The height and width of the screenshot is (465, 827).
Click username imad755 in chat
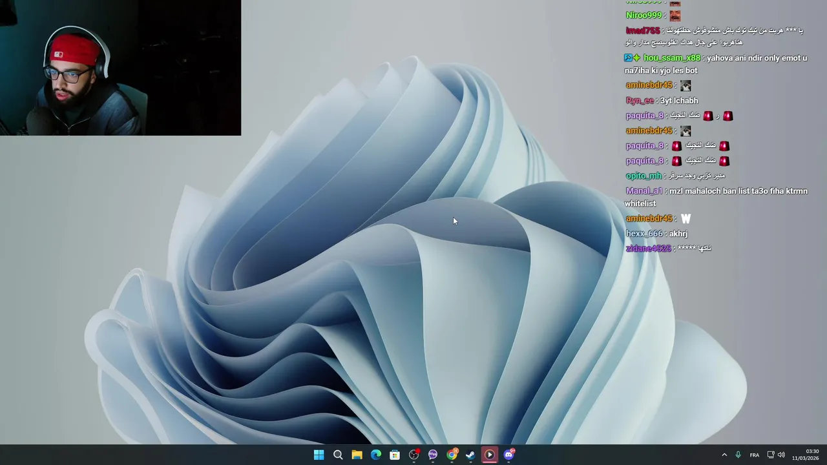[643, 31]
